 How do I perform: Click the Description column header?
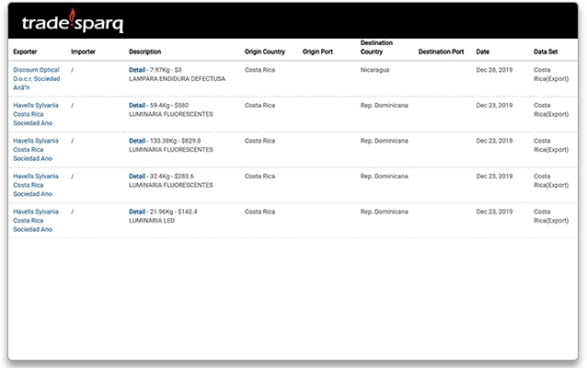144,52
